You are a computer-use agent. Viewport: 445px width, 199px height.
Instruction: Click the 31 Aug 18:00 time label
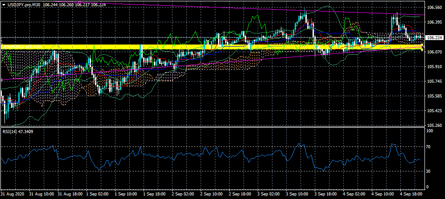pos(70,194)
